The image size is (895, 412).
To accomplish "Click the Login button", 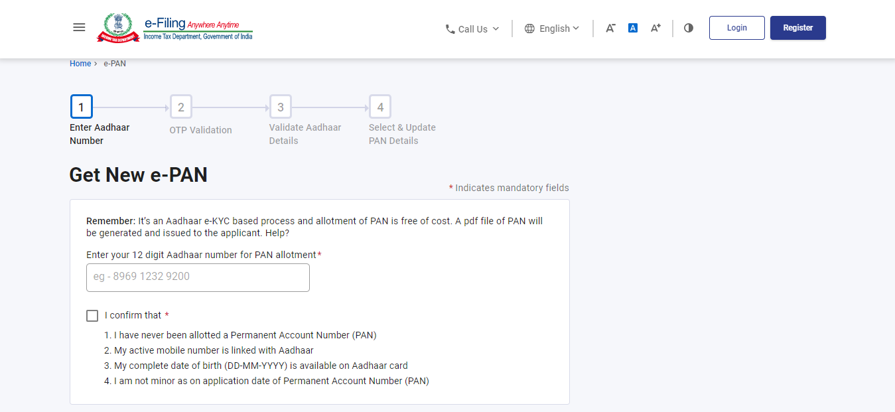I will click(x=736, y=27).
